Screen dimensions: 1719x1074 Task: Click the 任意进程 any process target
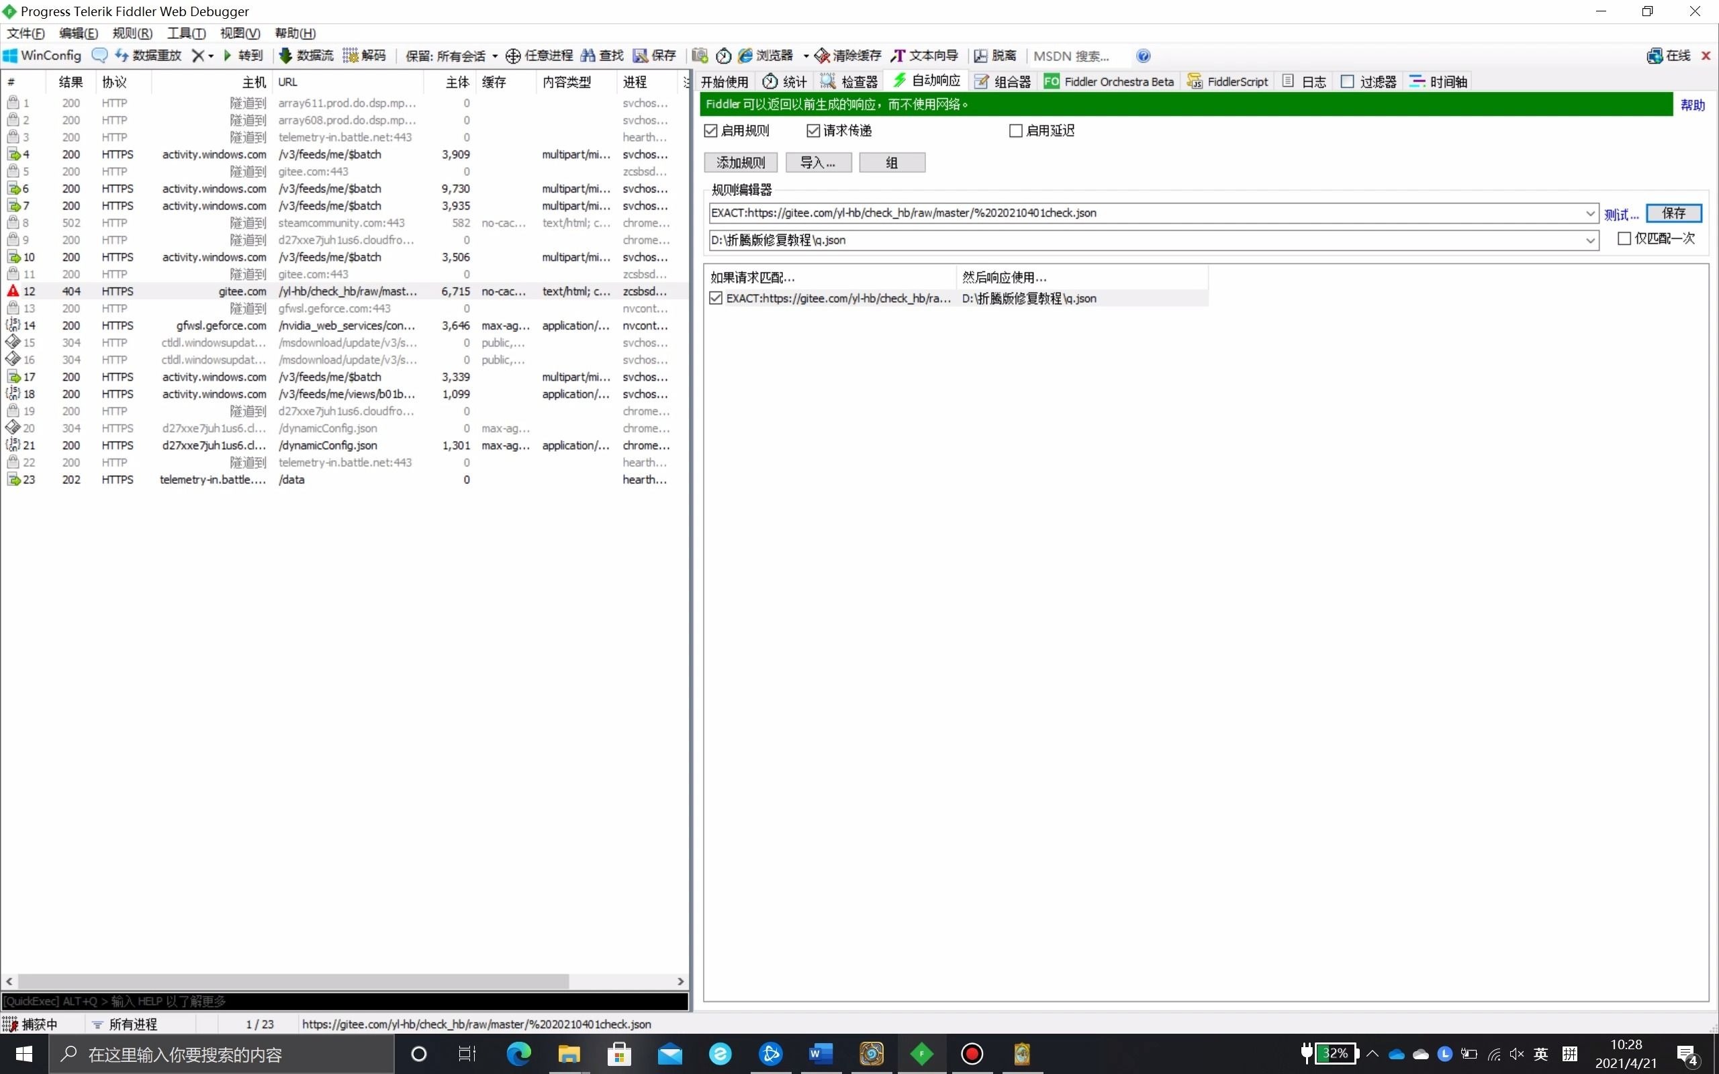click(539, 56)
